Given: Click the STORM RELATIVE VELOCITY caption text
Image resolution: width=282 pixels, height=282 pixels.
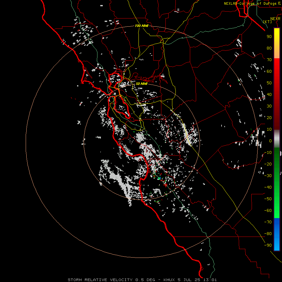Looking at the screenshot, I should pyautogui.click(x=100, y=280).
